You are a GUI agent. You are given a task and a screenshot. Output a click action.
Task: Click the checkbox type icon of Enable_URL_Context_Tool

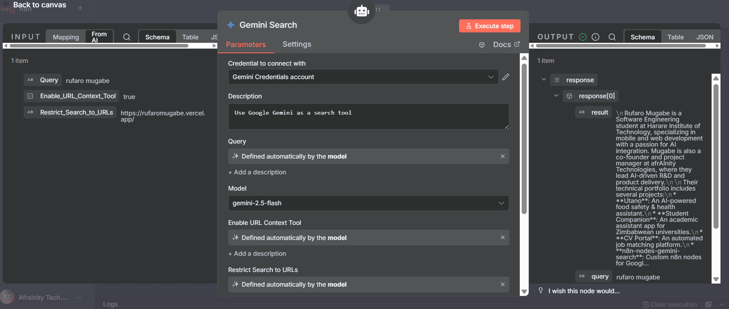point(30,96)
